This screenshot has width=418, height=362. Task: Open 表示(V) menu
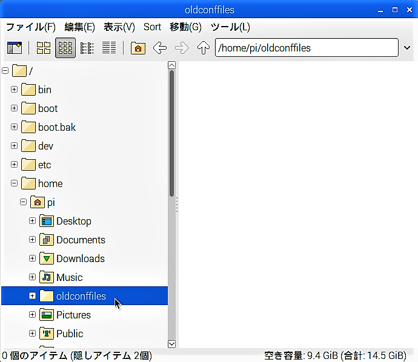pos(119,27)
